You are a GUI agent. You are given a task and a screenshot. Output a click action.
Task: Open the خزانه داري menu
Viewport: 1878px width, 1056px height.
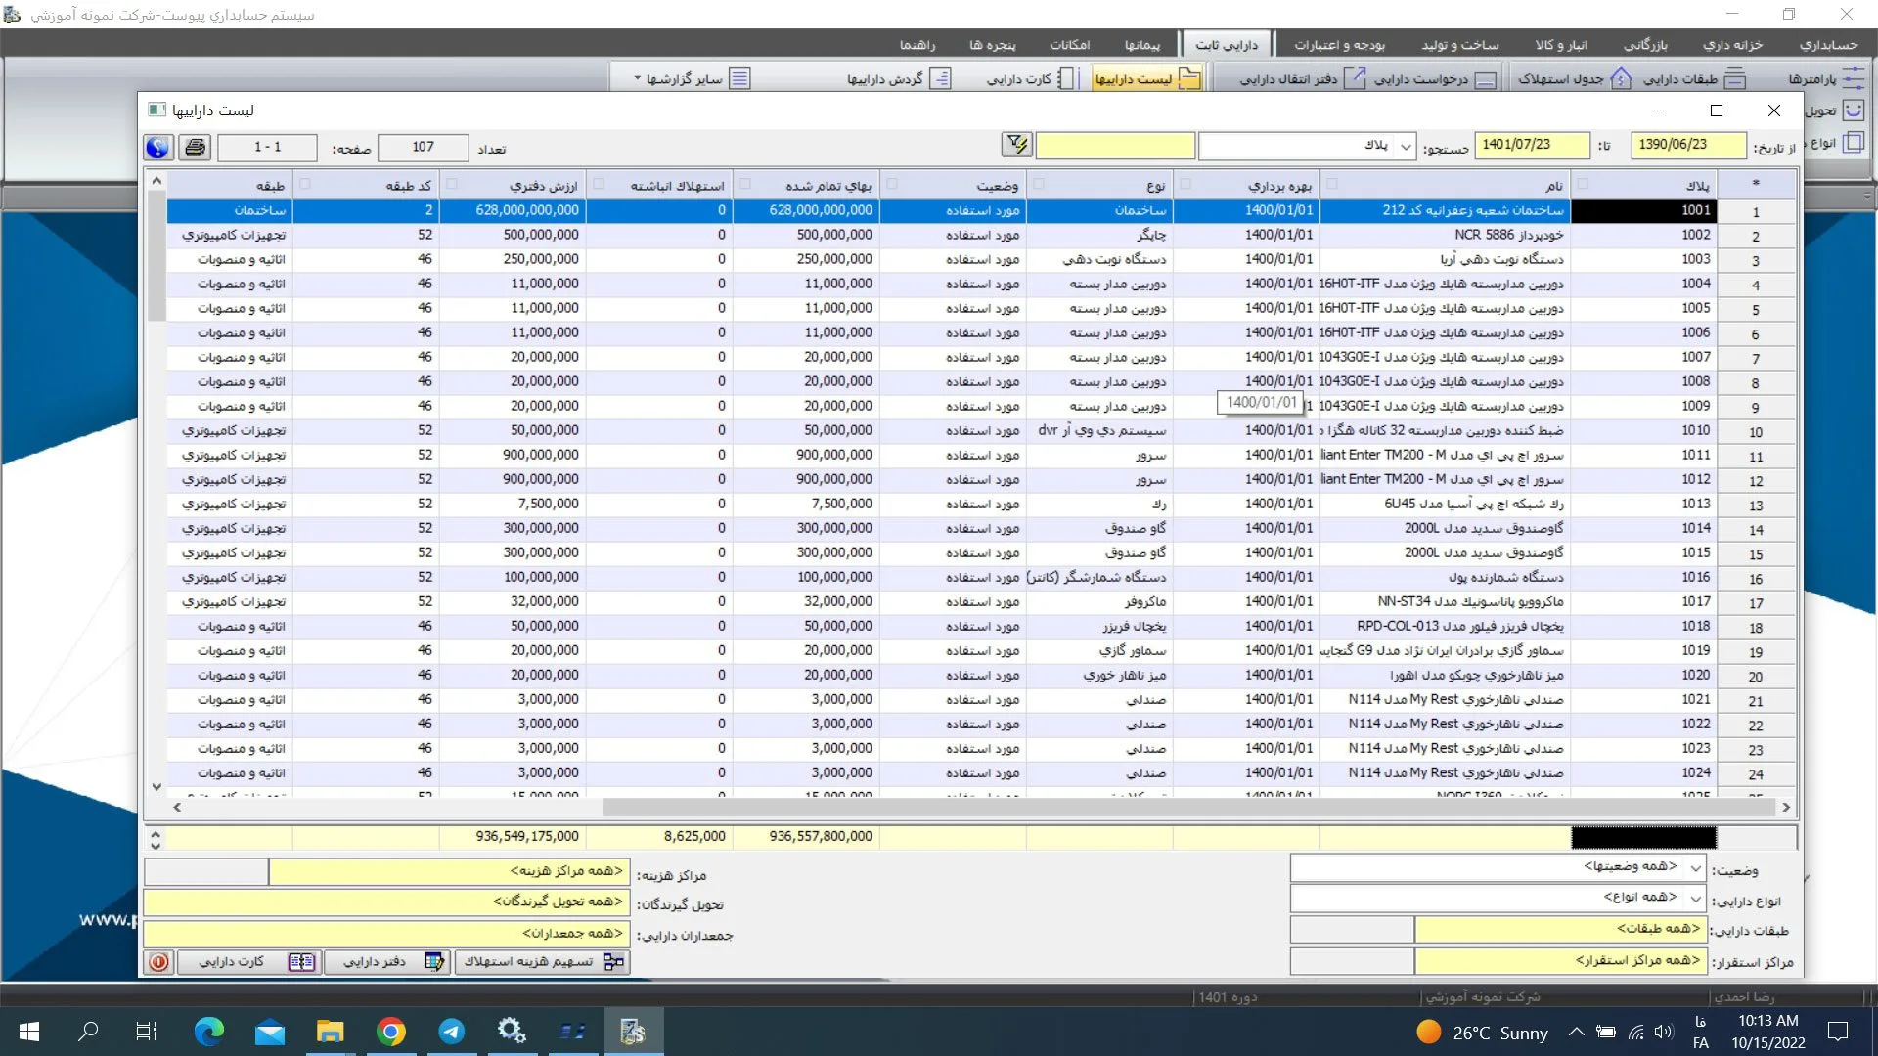click(x=1731, y=45)
